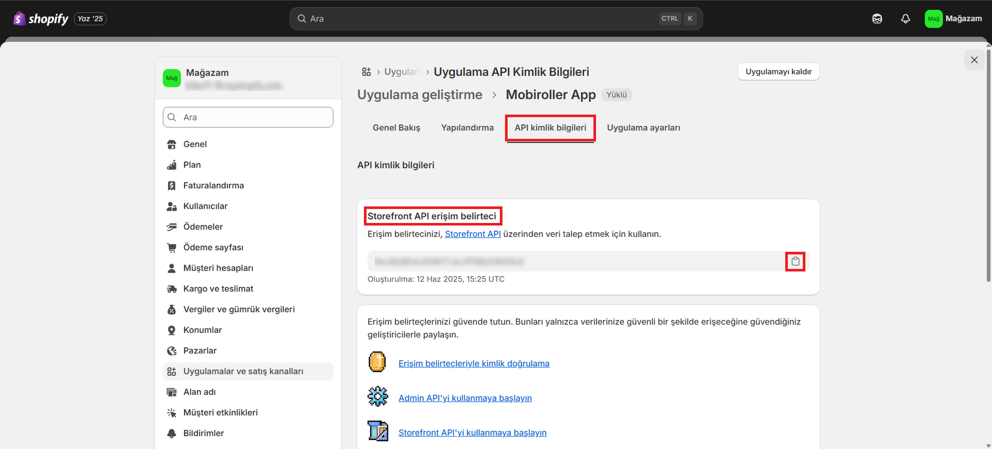Select Uygulamalar ve satış kanalları
The width and height of the screenshot is (992, 449).
pyautogui.click(x=248, y=372)
